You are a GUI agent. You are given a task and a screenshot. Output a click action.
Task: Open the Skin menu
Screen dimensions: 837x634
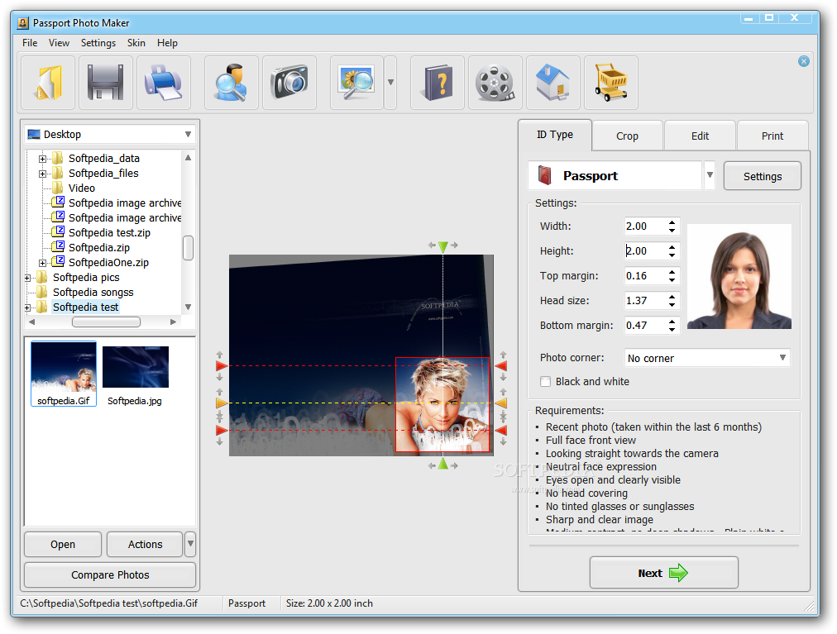(136, 43)
